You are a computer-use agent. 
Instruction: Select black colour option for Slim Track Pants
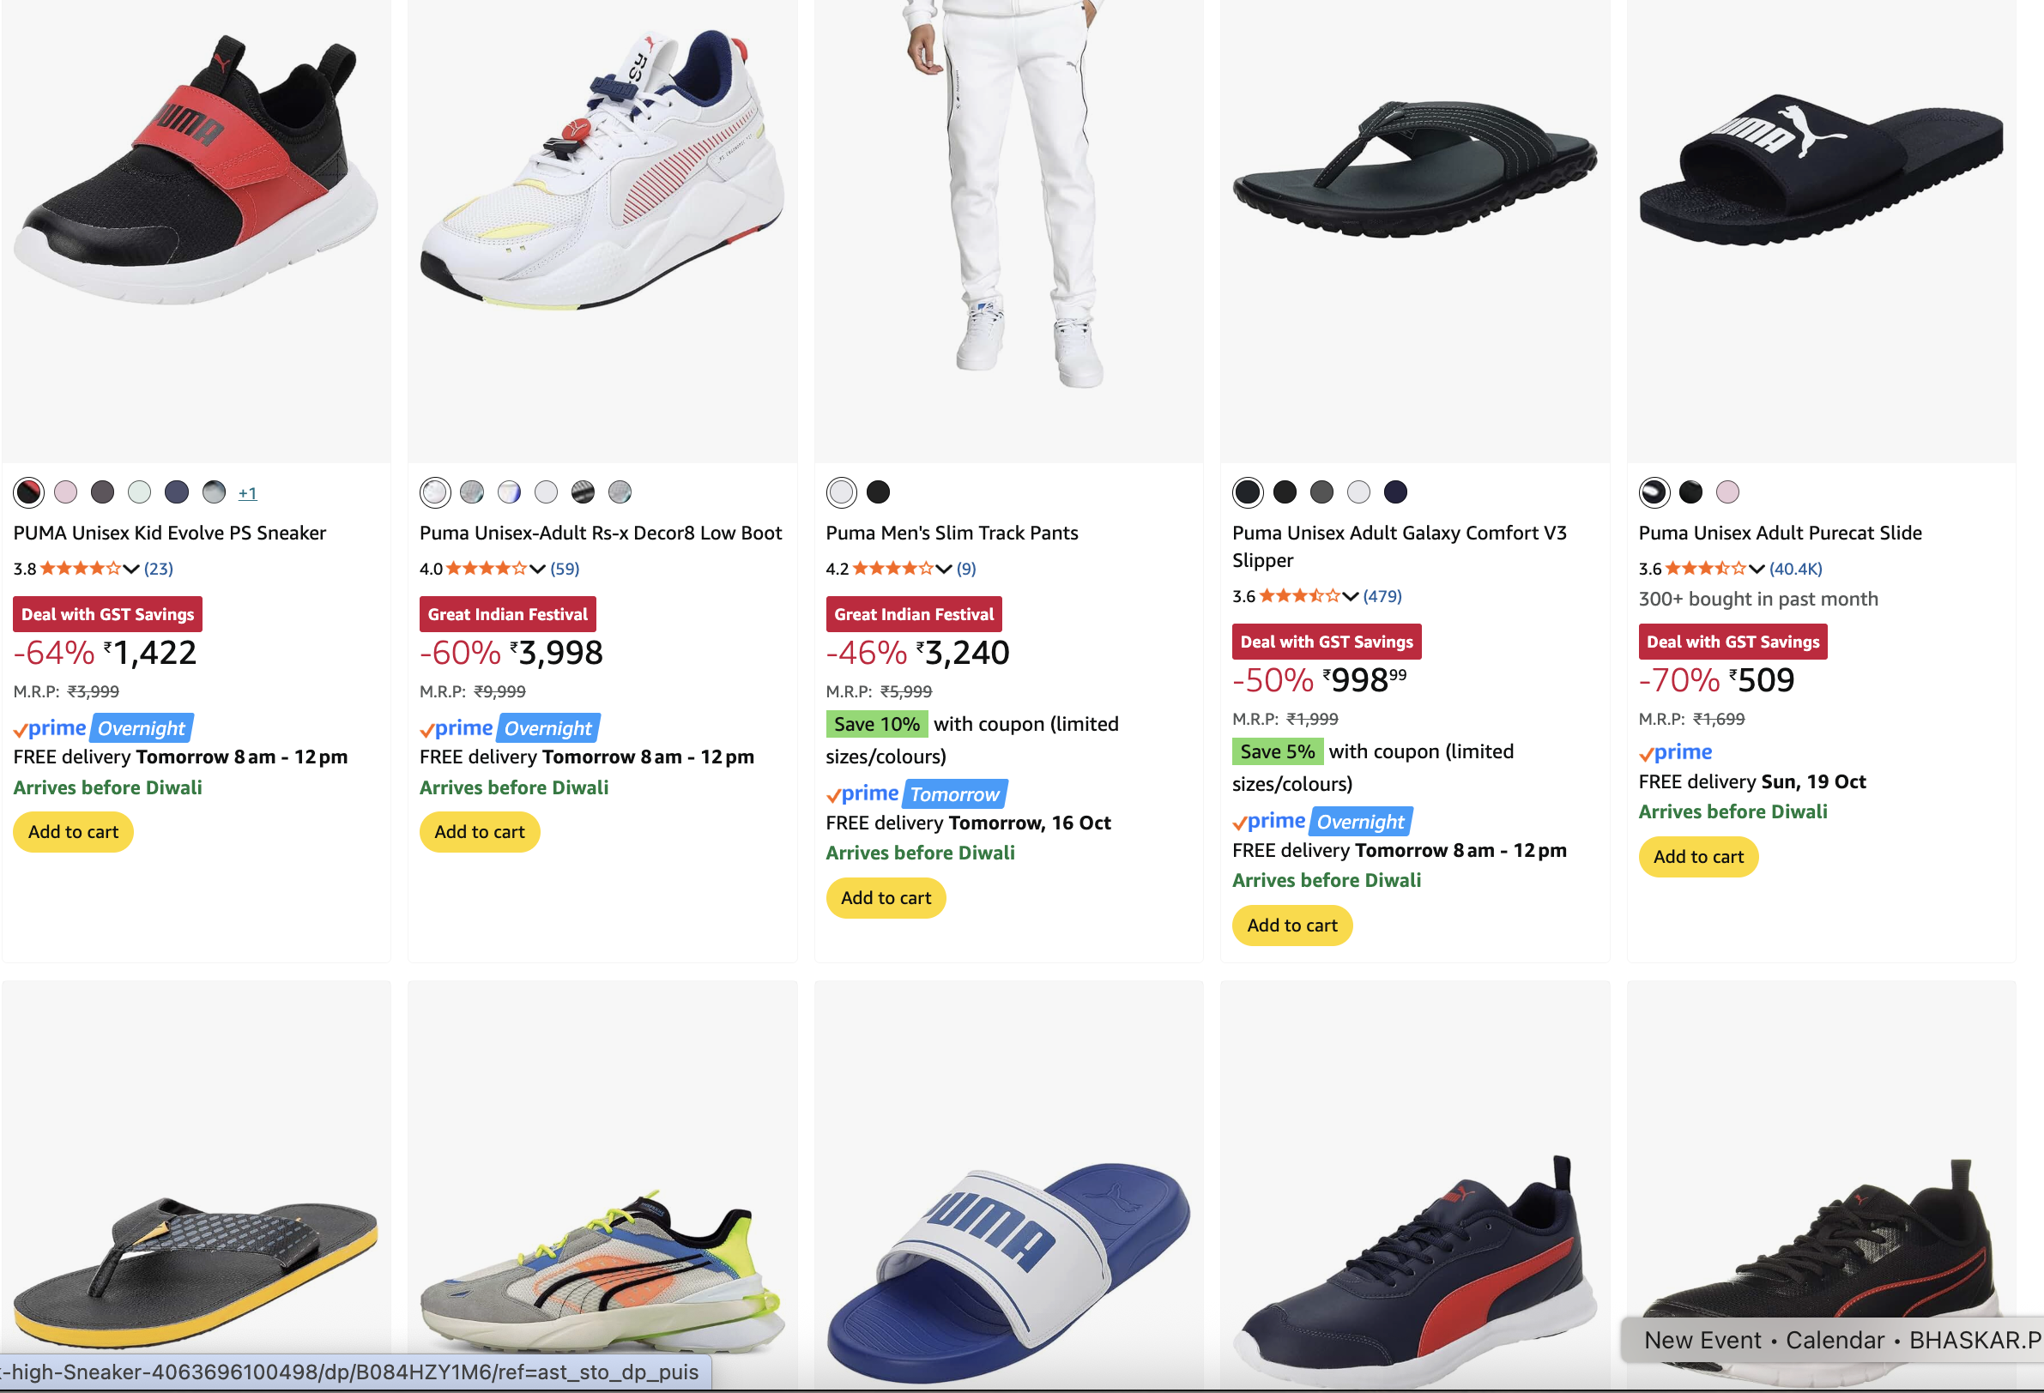878,492
